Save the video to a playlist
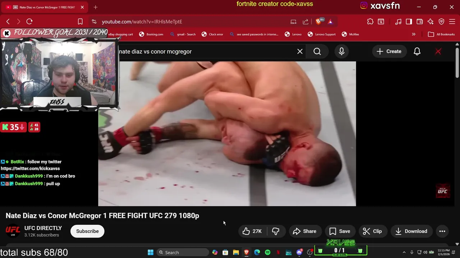The width and height of the screenshot is (460, 258). pos(340,231)
